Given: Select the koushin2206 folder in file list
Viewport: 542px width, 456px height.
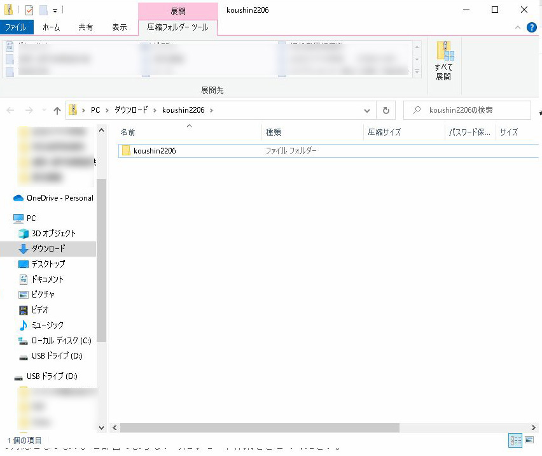Looking at the screenshot, I should (155, 151).
